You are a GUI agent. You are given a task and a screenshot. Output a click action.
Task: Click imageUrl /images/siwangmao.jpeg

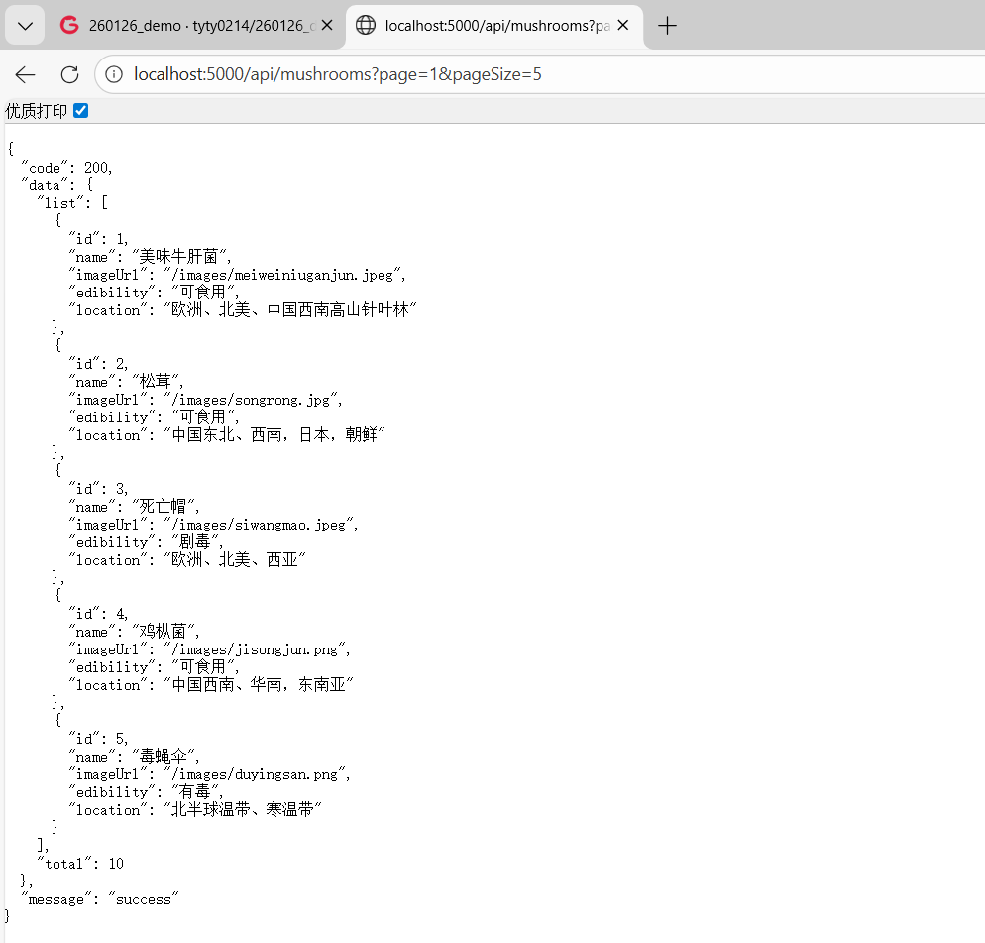tap(261, 525)
